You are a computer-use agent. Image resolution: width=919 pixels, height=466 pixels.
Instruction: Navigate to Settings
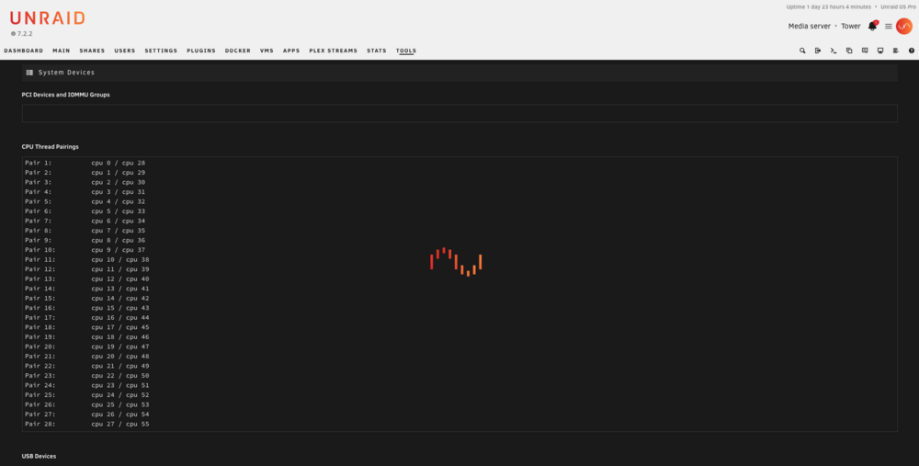[x=161, y=51]
